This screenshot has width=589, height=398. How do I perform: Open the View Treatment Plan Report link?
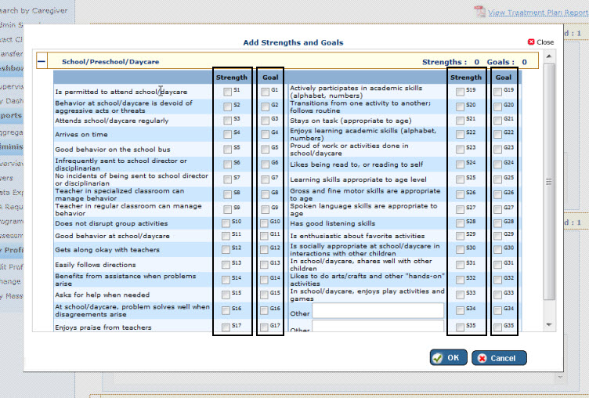pyautogui.click(x=537, y=12)
